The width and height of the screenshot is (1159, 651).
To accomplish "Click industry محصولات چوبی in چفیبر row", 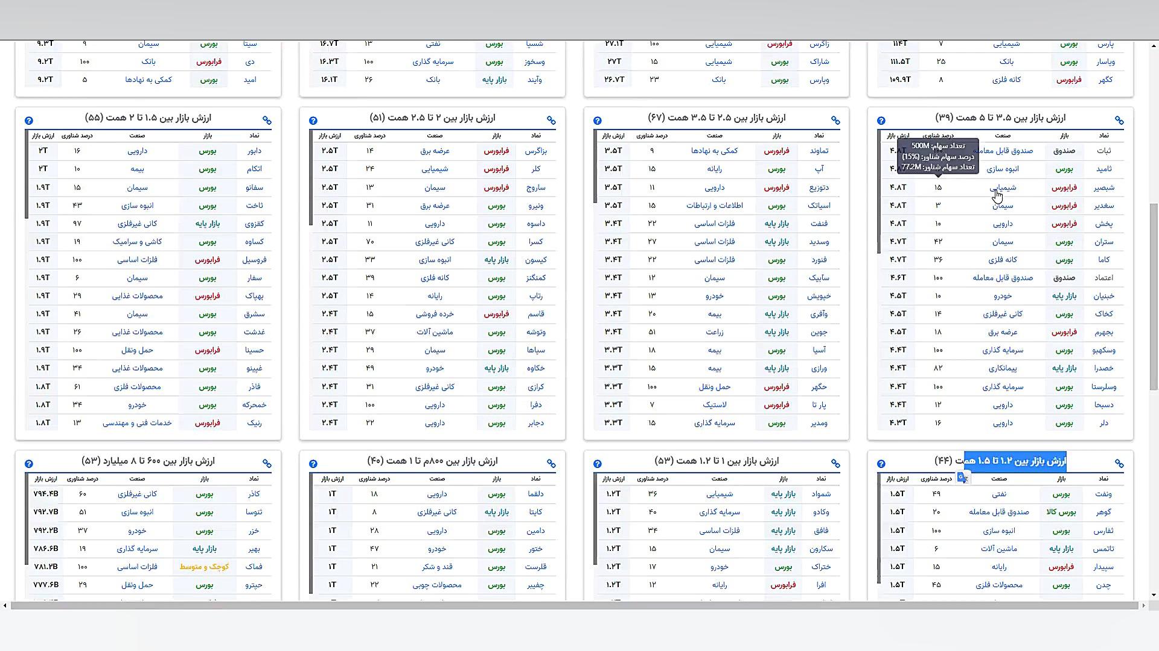I will [437, 585].
